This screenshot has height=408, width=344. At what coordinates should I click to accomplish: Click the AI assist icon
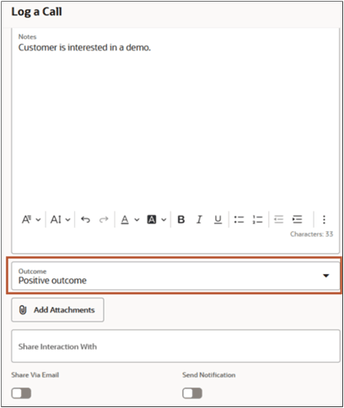(56, 219)
